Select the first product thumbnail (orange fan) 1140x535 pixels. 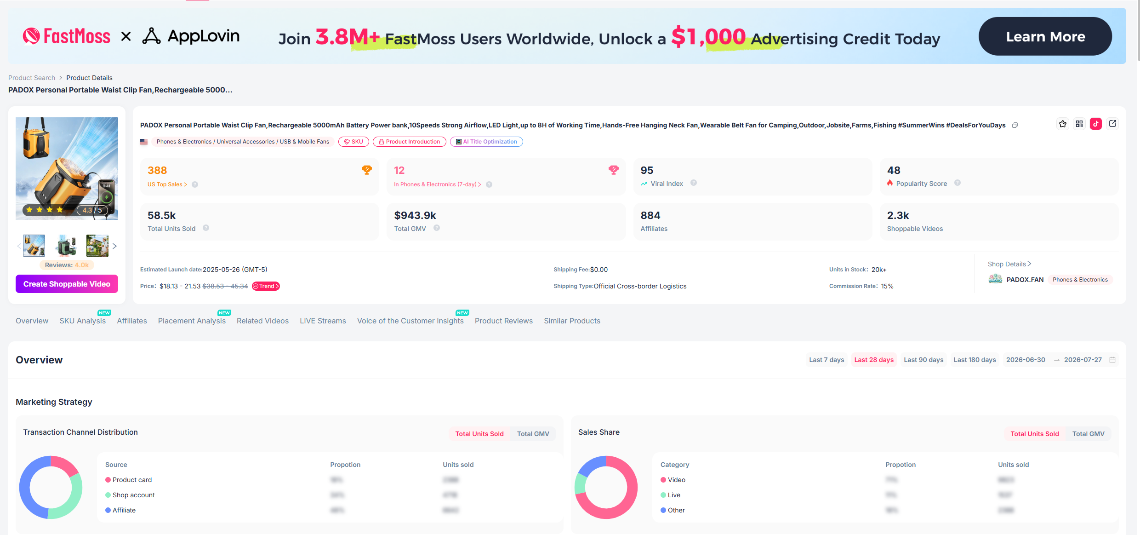coord(34,246)
